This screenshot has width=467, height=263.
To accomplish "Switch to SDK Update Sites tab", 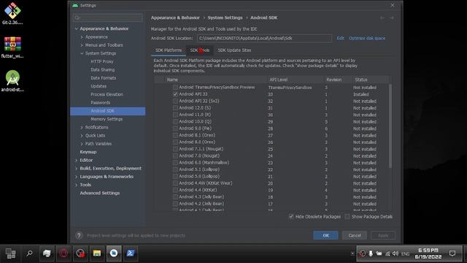I will tap(234, 50).
